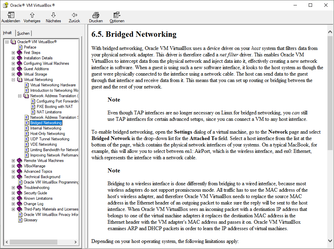Image resolution: width=334 pixels, height=249 pixels.
Task: Click the First Steps book icon
Action: click(20, 53)
